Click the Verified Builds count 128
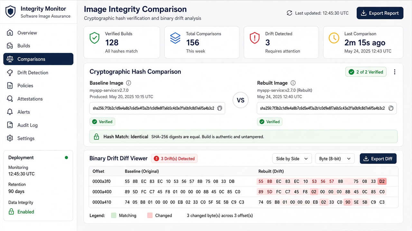Viewport: 412px width, 231px height. point(112,42)
